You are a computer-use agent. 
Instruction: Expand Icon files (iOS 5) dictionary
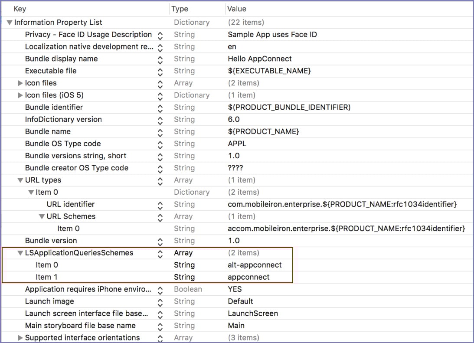(20, 95)
